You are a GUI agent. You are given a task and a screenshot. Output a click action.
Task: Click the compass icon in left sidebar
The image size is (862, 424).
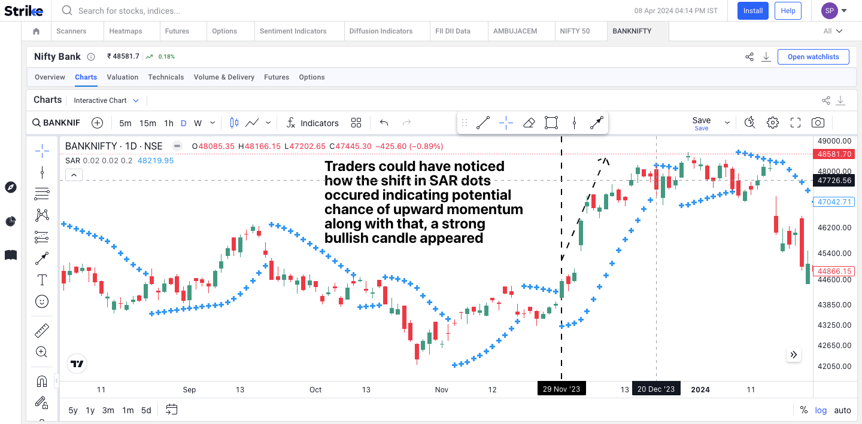coord(10,187)
